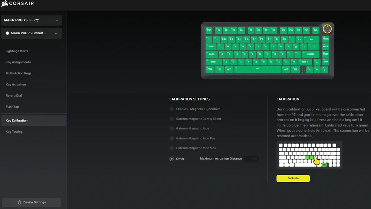Select the F1 key on the keyboard image
This screenshot has width=371, height=209.
pyautogui.click(x=219, y=30)
